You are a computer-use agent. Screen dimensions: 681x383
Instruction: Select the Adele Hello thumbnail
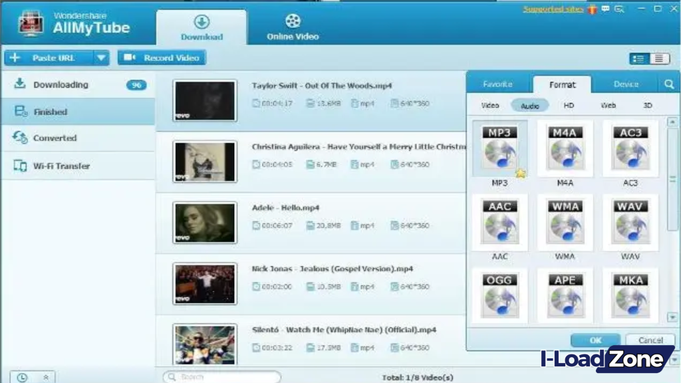pyautogui.click(x=205, y=223)
